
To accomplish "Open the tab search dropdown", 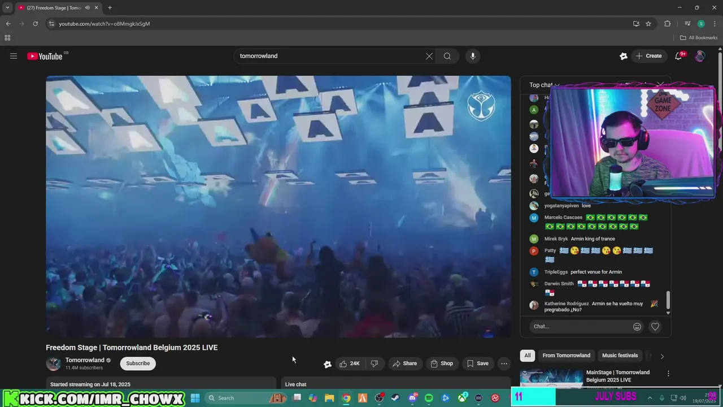I will [7, 7].
